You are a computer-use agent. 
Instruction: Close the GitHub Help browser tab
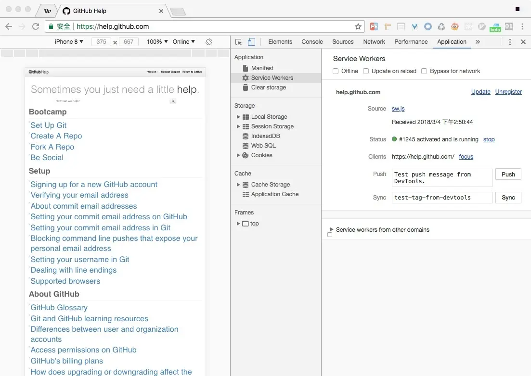click(x=161, y=11)
